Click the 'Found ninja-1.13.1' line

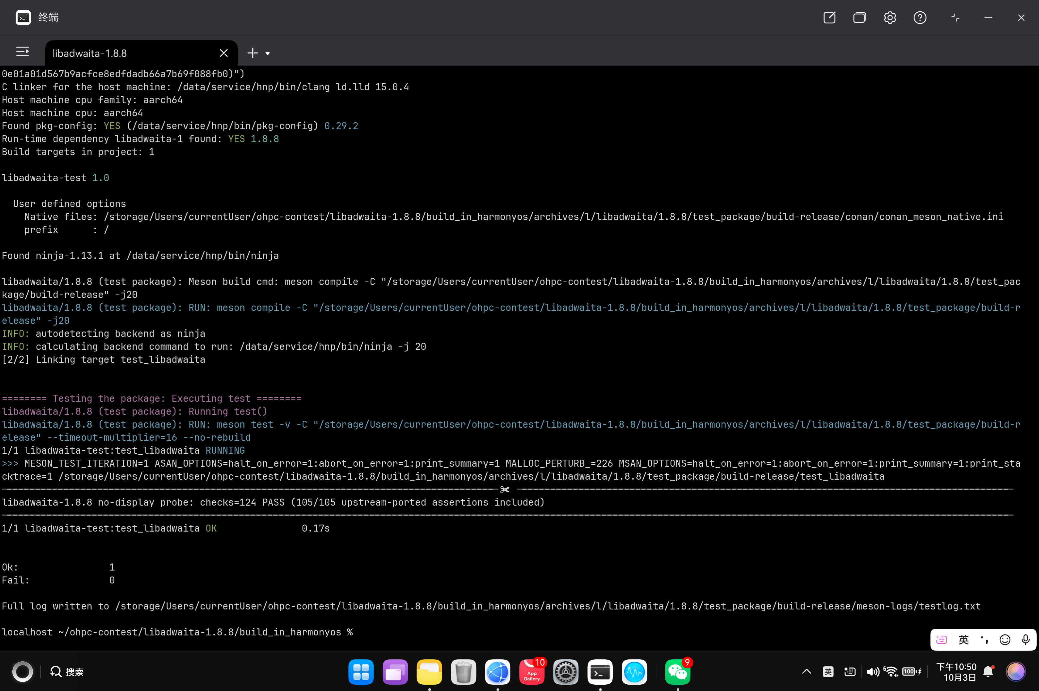coord(140,256)
